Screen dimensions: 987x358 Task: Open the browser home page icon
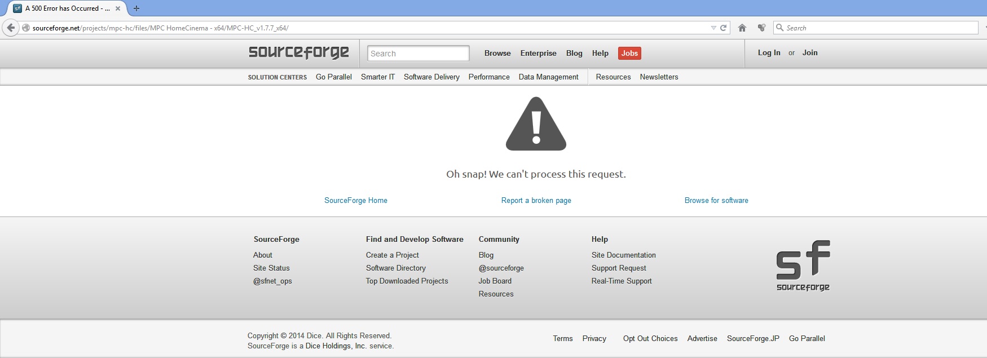click(742, 28)
